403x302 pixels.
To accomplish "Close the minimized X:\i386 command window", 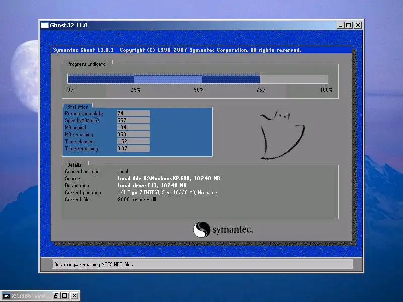I will tap(74, 296).
